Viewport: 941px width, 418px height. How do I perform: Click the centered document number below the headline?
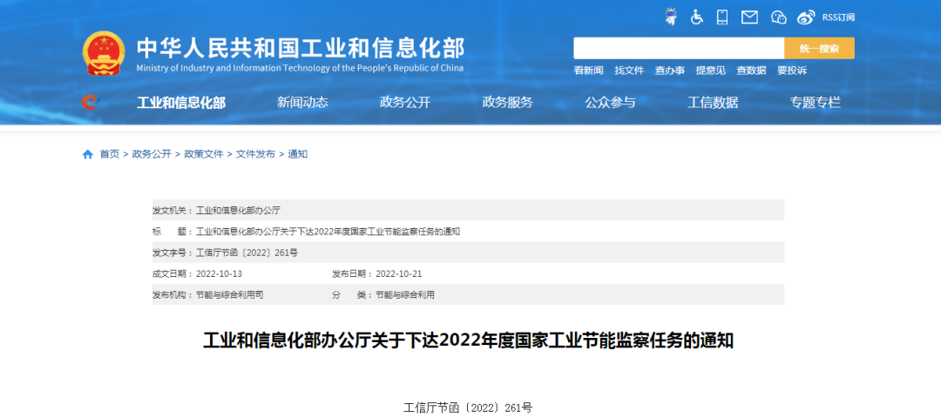pyautogui.click(x=468, y=408)
